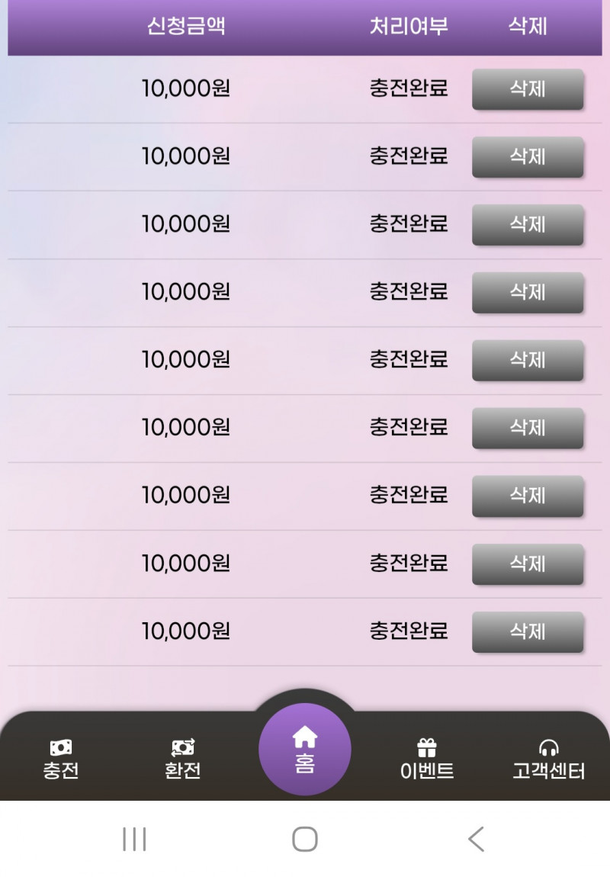Open 고객센터 headset support icon
Screen dimensions: 610x877
548,747
